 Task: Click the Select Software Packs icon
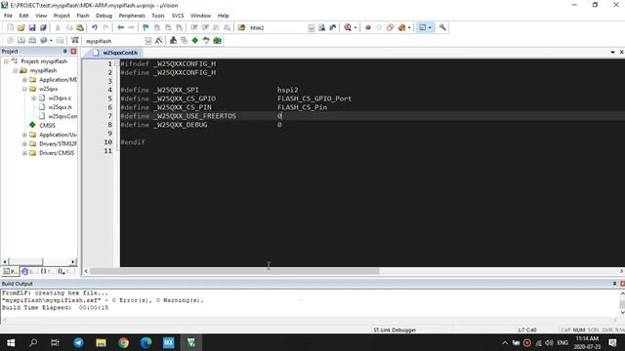tap(206, 41)
